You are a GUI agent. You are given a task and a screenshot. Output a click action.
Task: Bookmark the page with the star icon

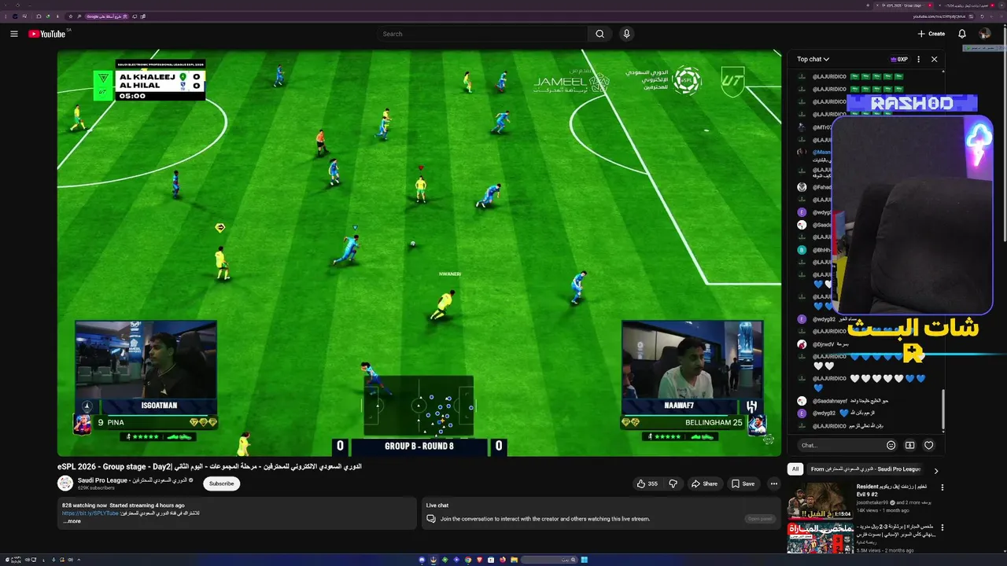coord(71,17)
